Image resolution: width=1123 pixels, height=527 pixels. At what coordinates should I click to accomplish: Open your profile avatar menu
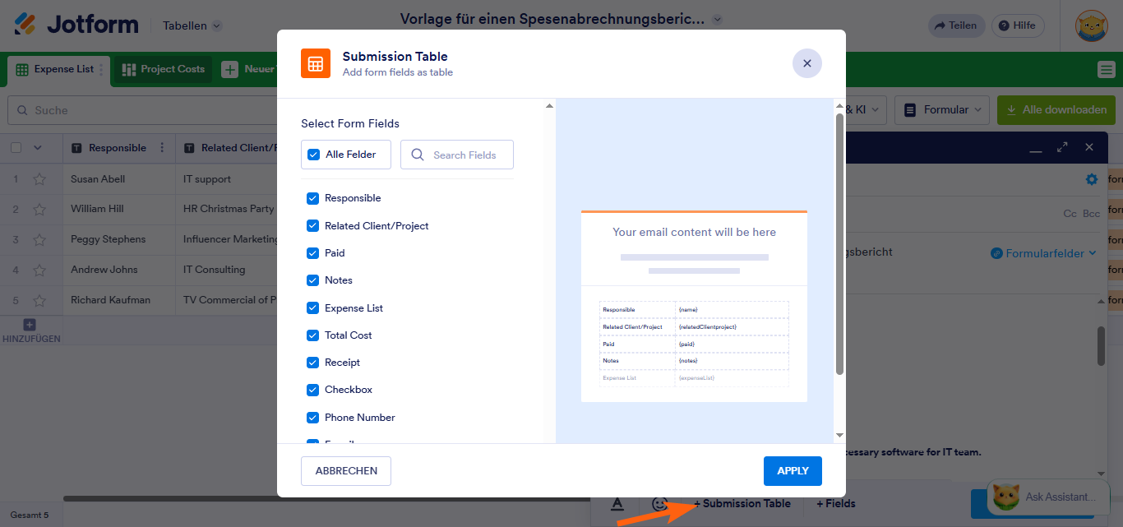1091,25
